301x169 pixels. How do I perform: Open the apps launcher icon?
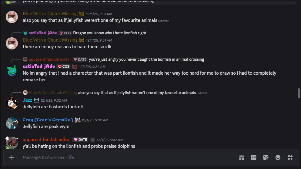290,157
